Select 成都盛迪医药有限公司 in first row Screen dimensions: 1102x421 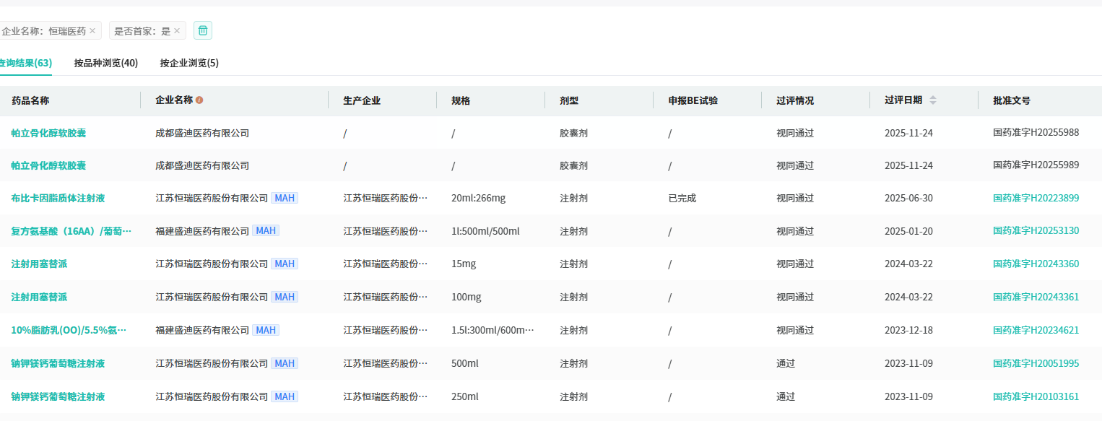point(202,133)
